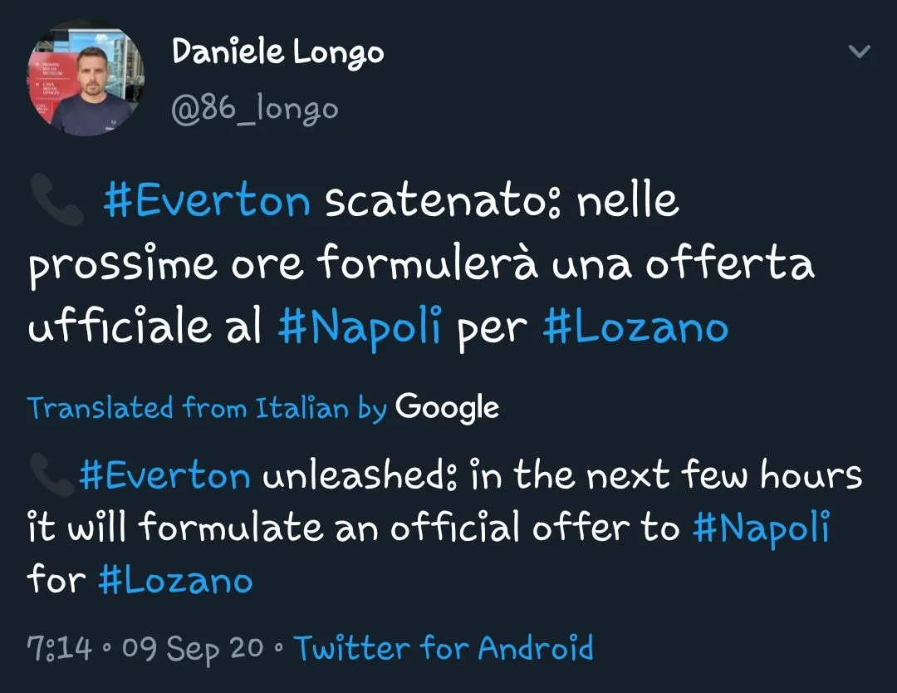897x693 pixels.
Task: Open the Daniele Longo display name
Action: pos(277,53)
